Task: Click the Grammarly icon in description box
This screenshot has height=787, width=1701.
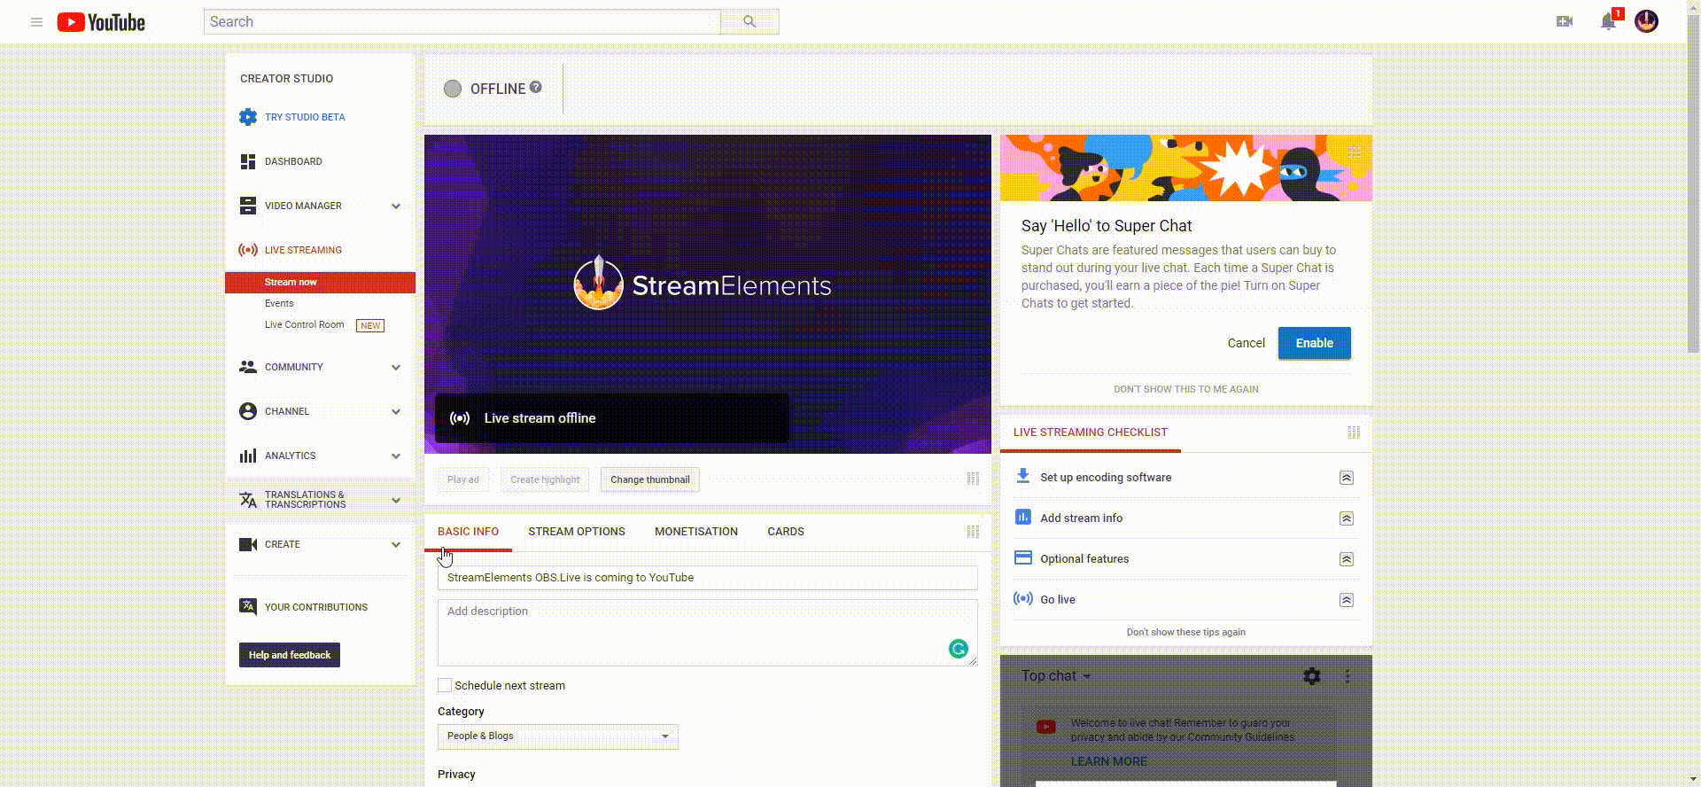Action: tap(959, 649)
